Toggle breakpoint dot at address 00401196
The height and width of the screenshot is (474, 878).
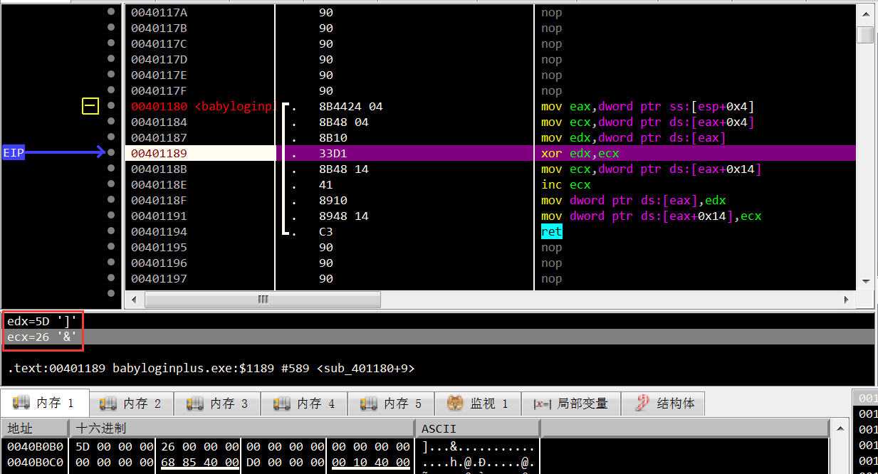110,263
